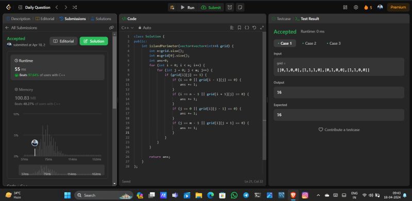The image size is (412, 201).
Task: Click the bookmark icon in editor
Action: click(239, 28)
